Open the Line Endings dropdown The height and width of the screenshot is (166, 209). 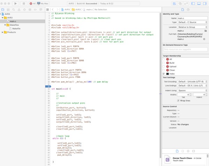tap(192, 85)
